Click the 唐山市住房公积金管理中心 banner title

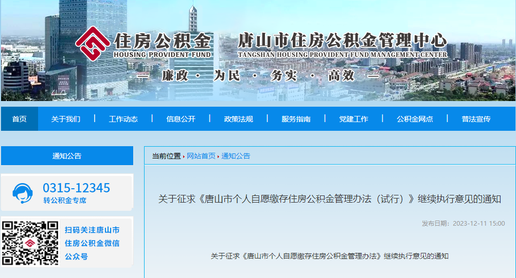[x=342, y=41]
